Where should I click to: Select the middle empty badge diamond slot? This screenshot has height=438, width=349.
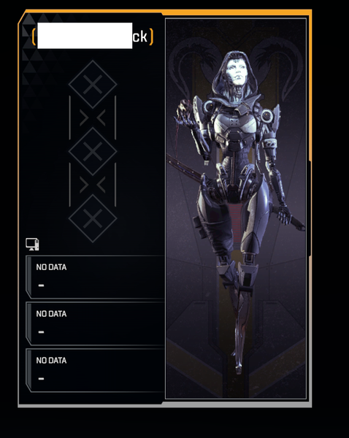click(x=93, y=151)
